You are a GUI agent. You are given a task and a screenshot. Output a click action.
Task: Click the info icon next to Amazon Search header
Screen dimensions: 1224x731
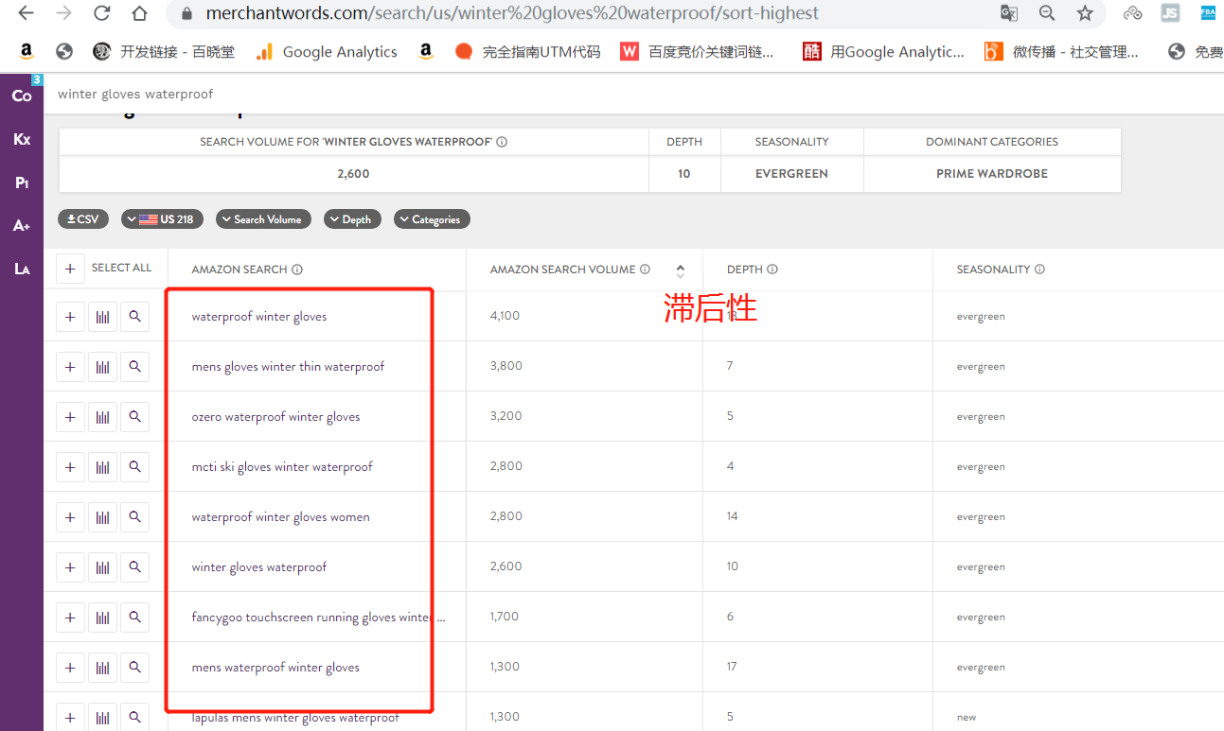(x=297, y=270)
